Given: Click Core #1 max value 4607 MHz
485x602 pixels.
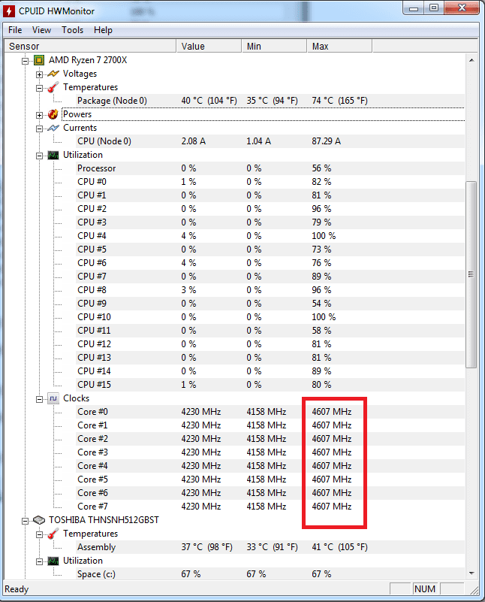Looking at the screenshot, I should pyautogui.click(x=332, y=425).
